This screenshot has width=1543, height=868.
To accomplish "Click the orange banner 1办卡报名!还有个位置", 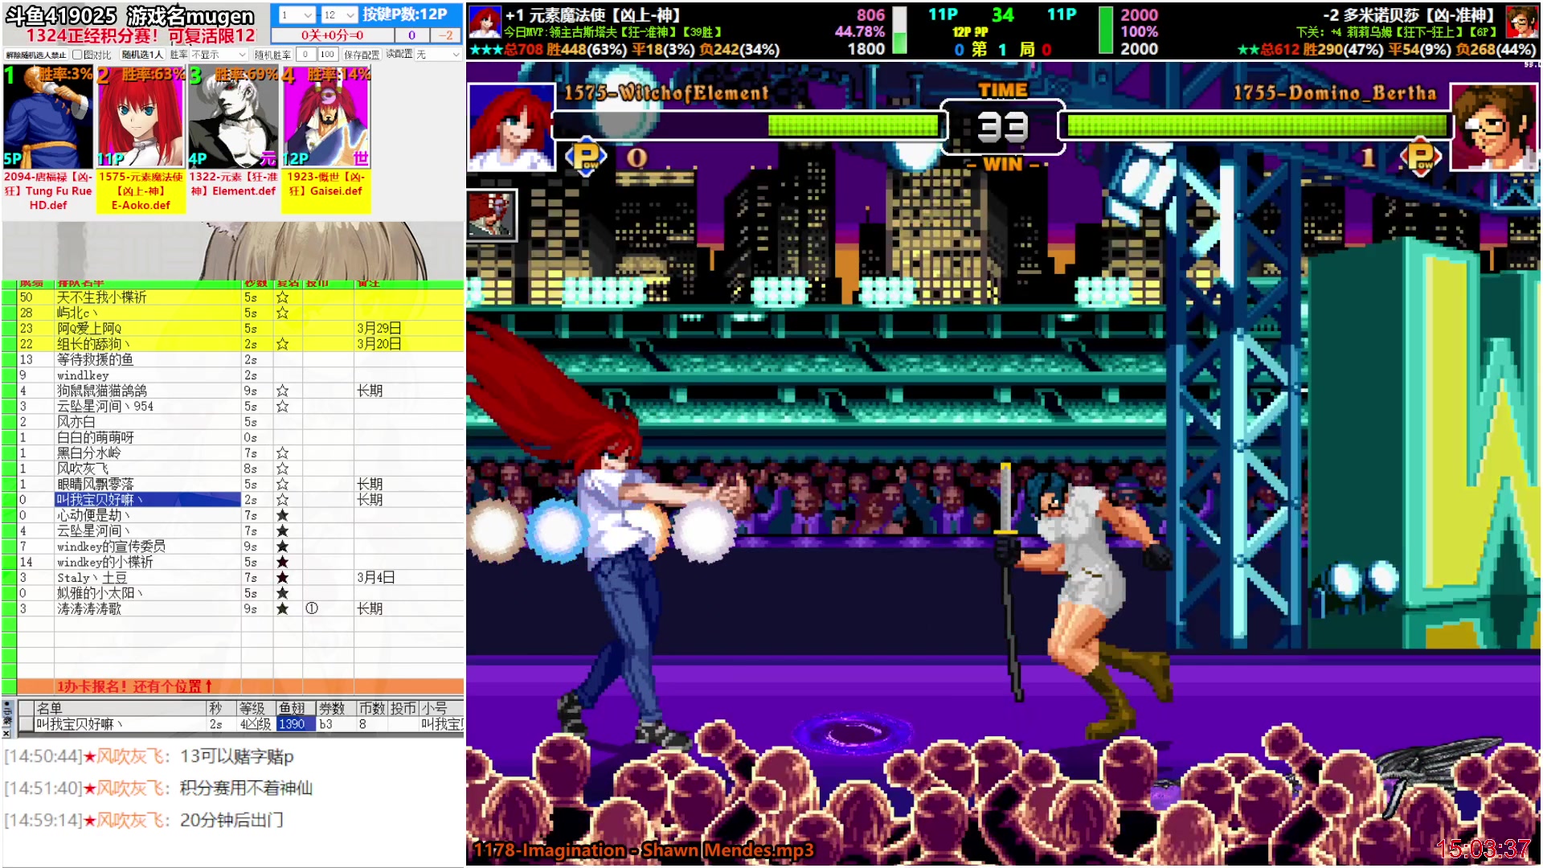I will coord(240,686).
